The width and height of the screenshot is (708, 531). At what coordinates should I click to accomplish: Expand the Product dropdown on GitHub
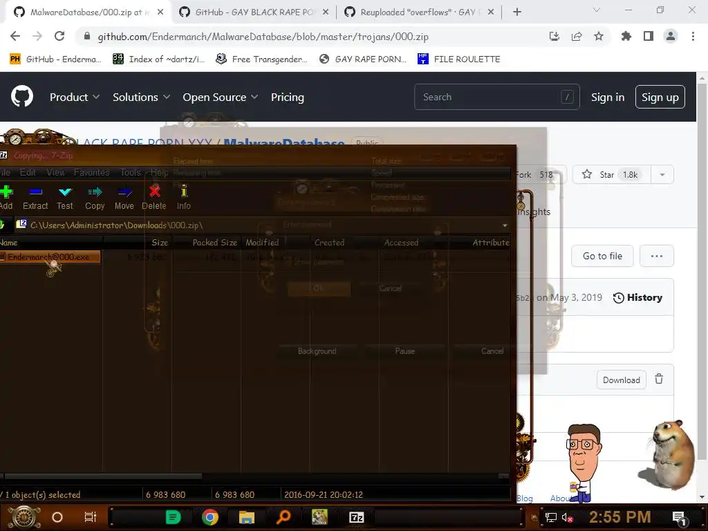pyautogui.click(x=75, y=97)
